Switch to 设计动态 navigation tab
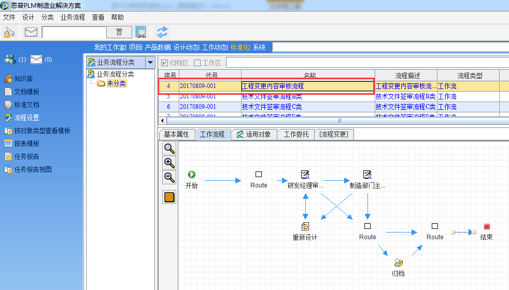509x290 pixels. 186,47
